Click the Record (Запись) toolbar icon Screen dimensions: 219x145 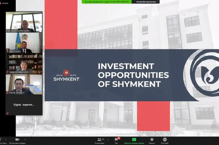pos(152,140)
